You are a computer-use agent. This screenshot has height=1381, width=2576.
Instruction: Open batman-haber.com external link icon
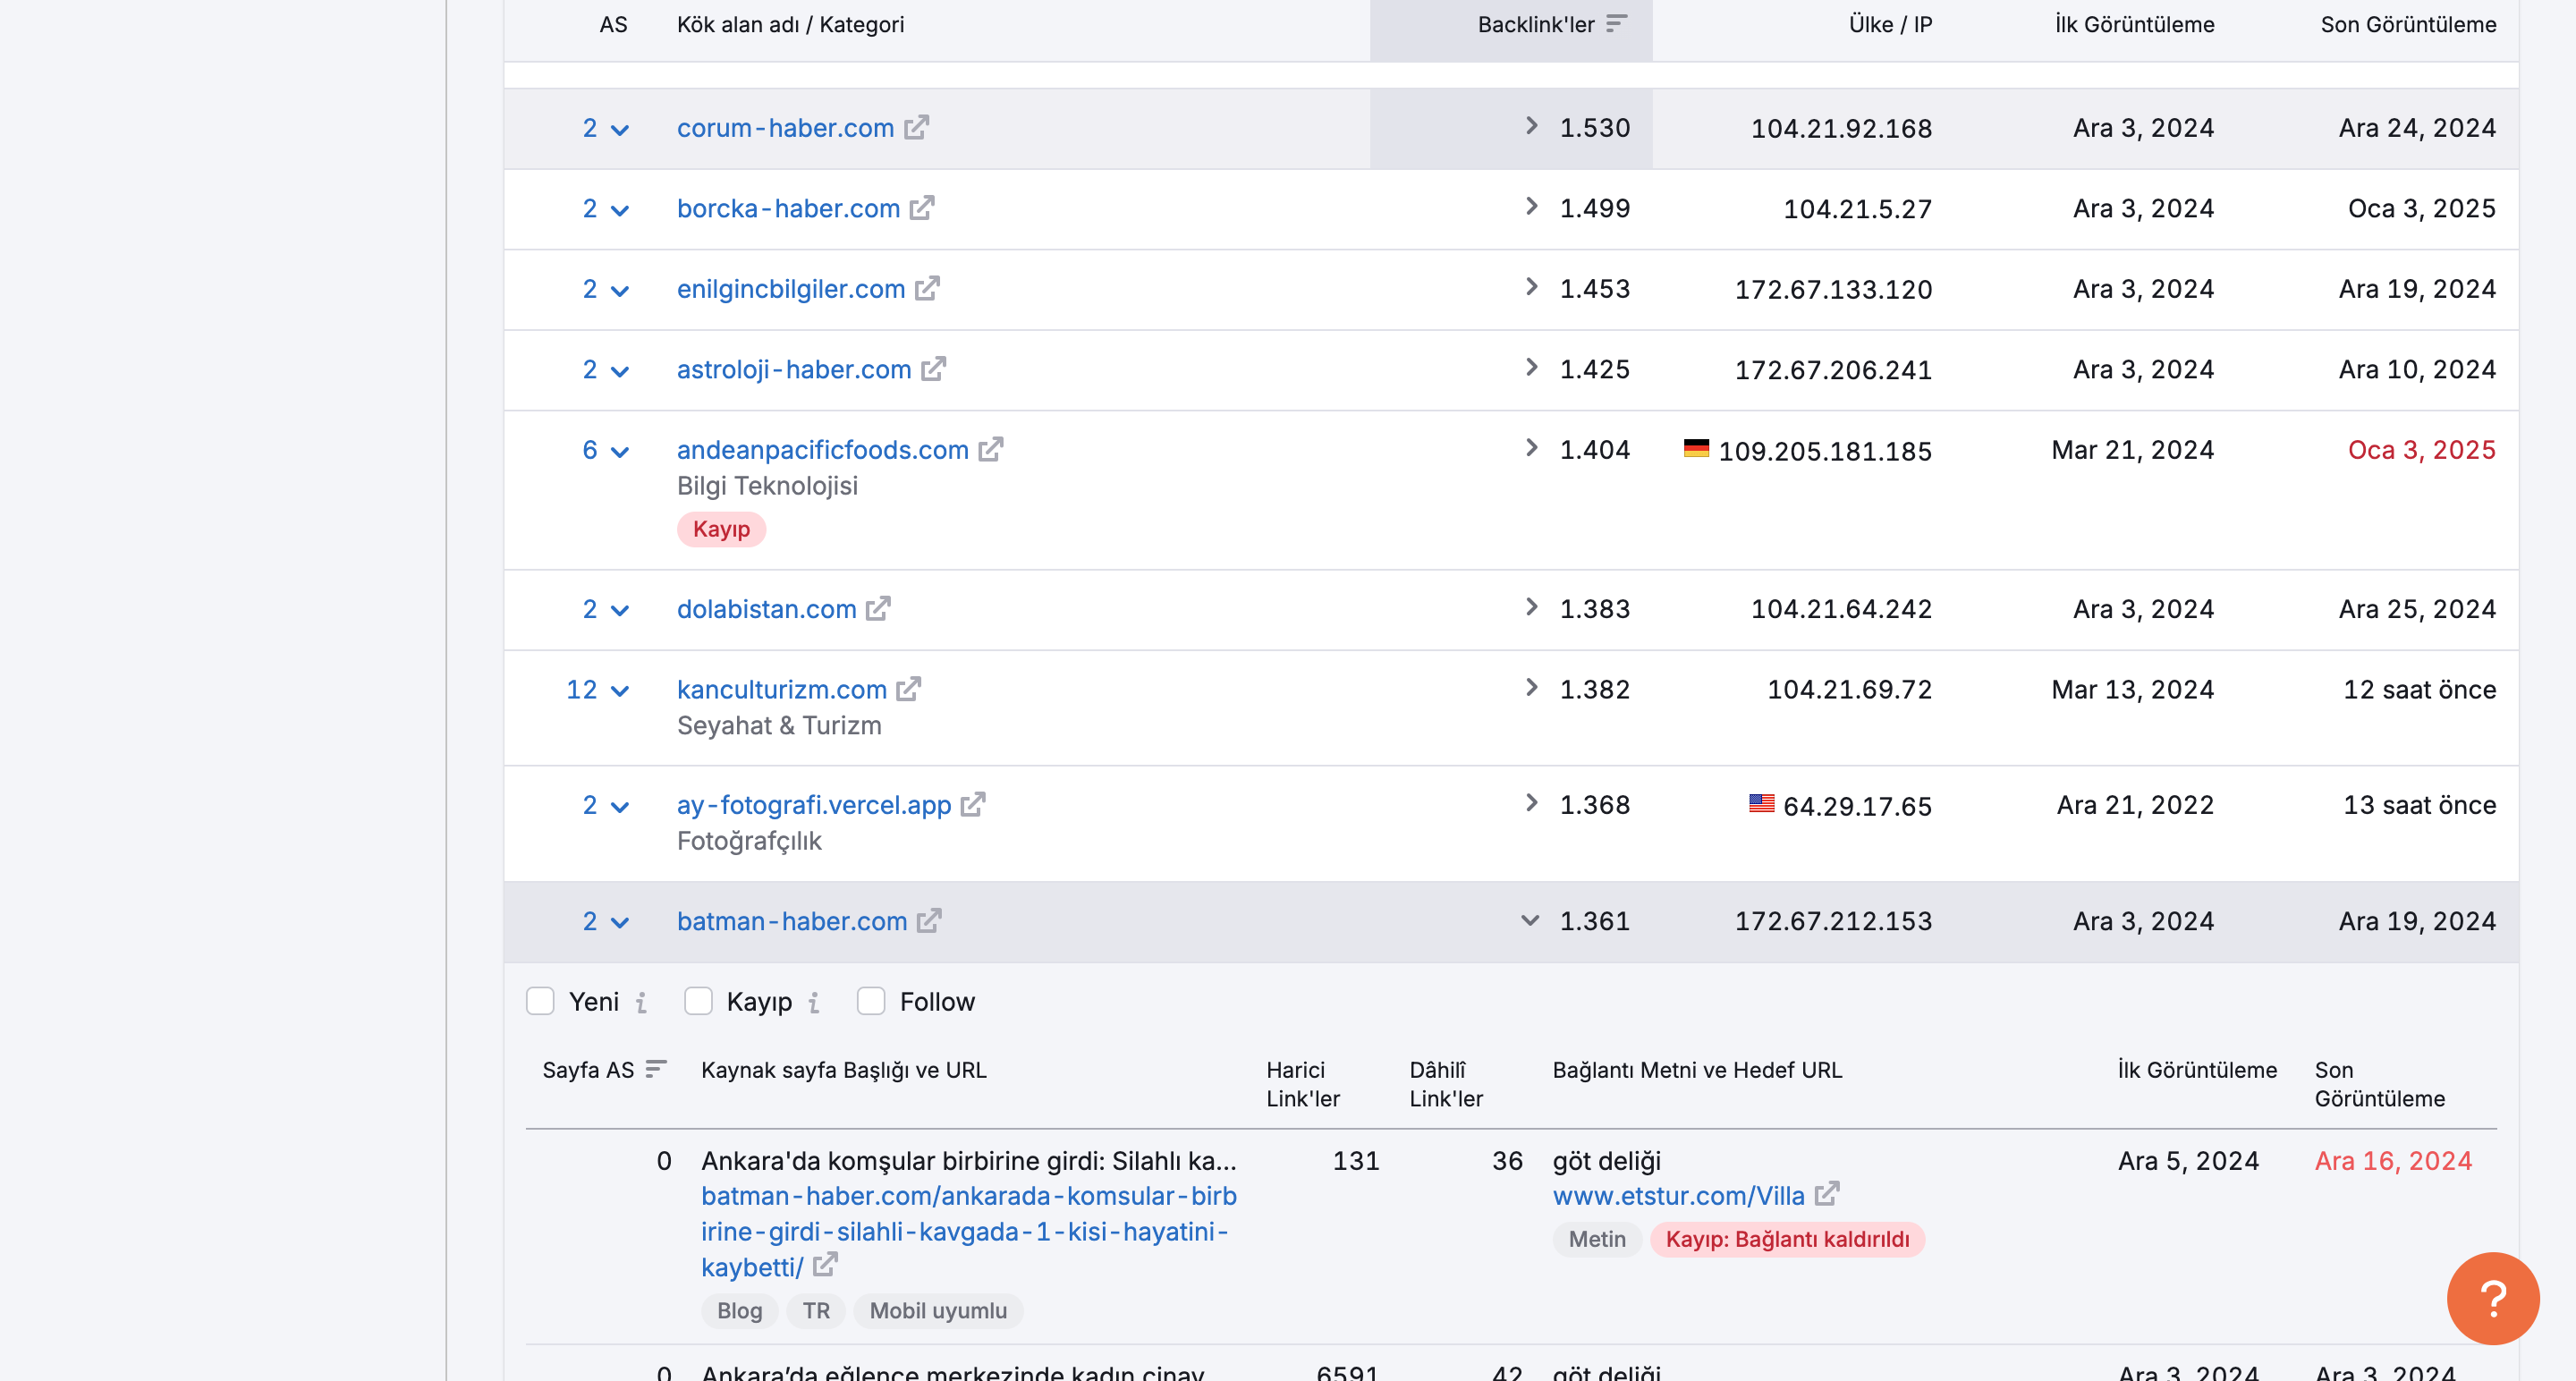[929, 920]
